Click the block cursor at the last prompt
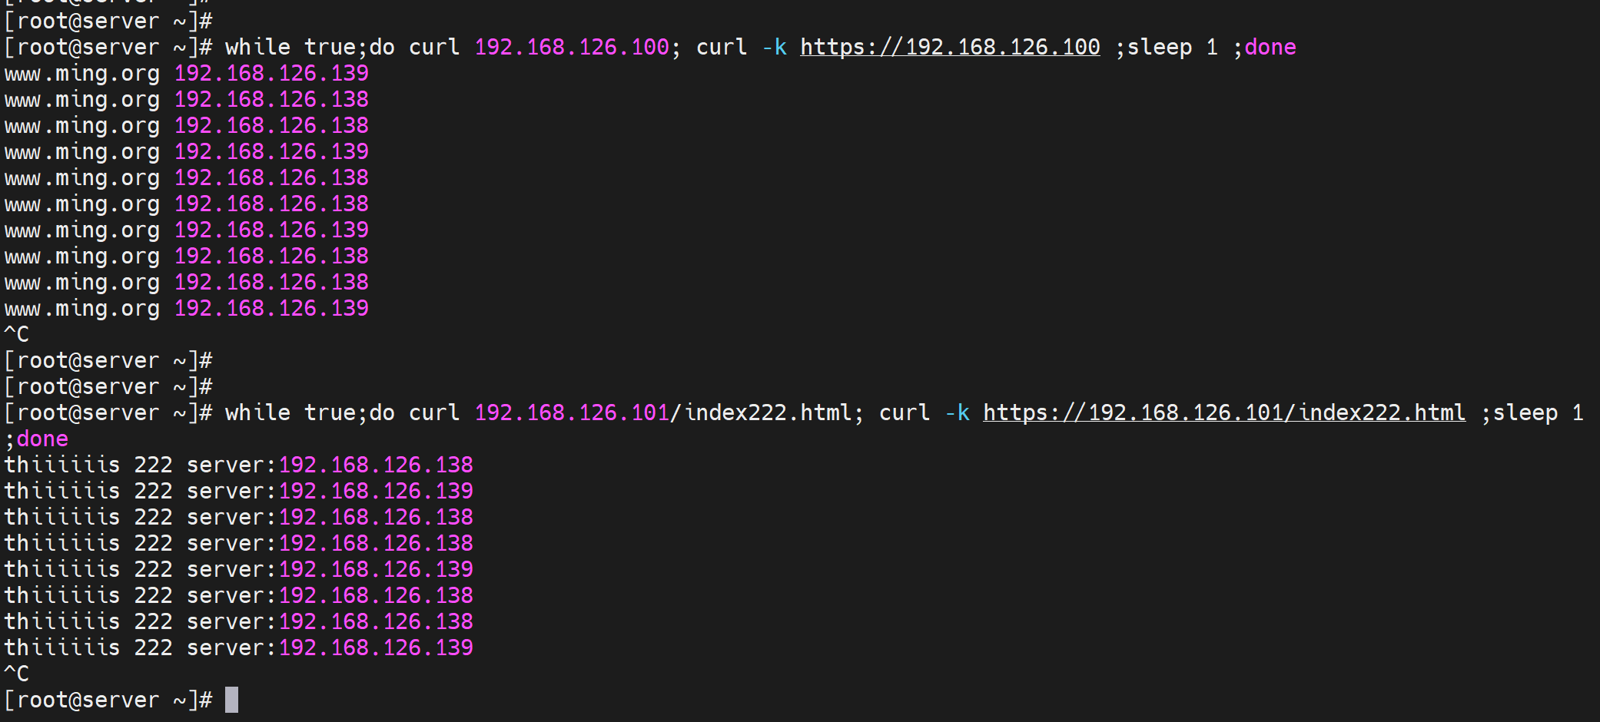 (231, 700)
